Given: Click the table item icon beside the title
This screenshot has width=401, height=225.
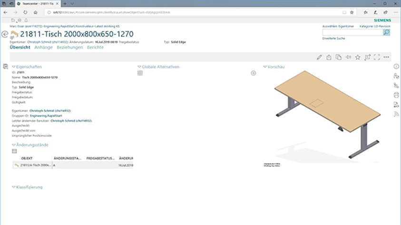Looking at the screenshot, I should coord(14,35).
